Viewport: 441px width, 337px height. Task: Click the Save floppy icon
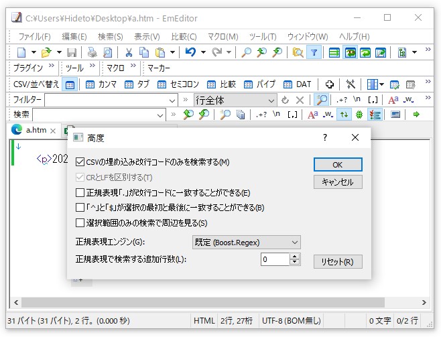click(x=72, y=52)
